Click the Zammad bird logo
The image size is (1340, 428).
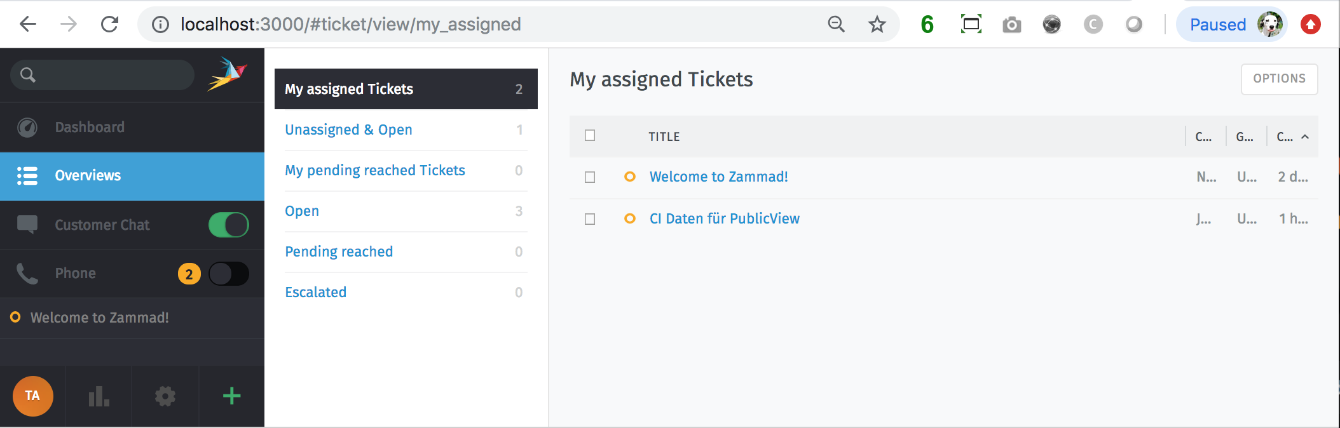(x=227, y=74)
